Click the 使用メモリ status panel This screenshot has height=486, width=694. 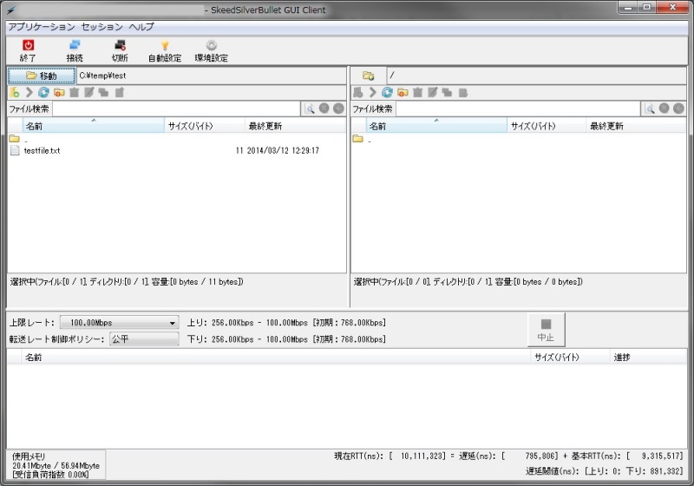click(56, 465)
